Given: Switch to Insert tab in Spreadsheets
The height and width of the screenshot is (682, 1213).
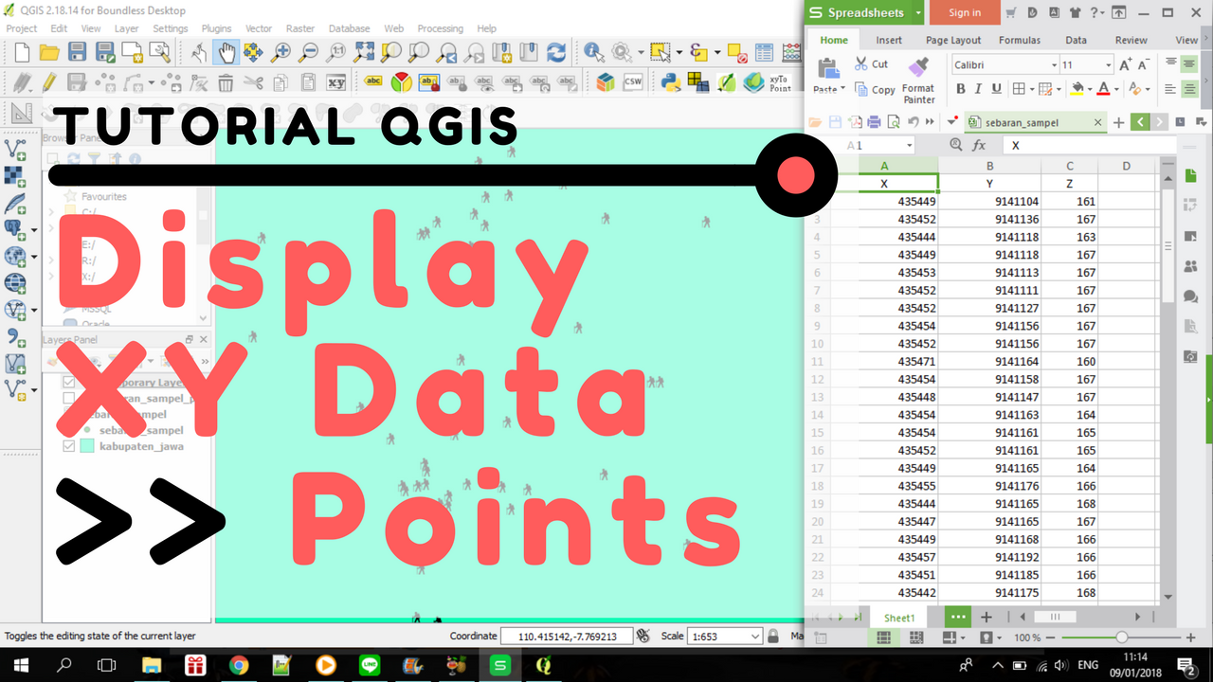Looking at the screenshot, I should coord(889,40).
